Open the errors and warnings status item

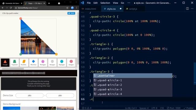(87, 108)
